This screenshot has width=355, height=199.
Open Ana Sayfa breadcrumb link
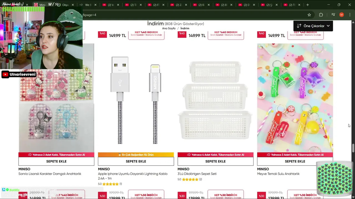pos(169,28)
